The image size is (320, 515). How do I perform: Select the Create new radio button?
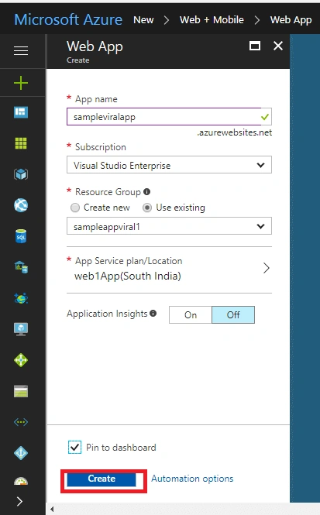(75, 208)
